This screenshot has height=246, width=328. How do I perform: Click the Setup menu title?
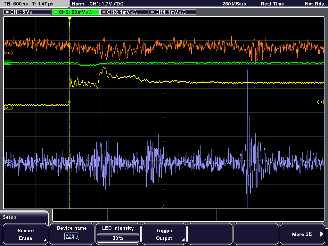click(9, 217)
